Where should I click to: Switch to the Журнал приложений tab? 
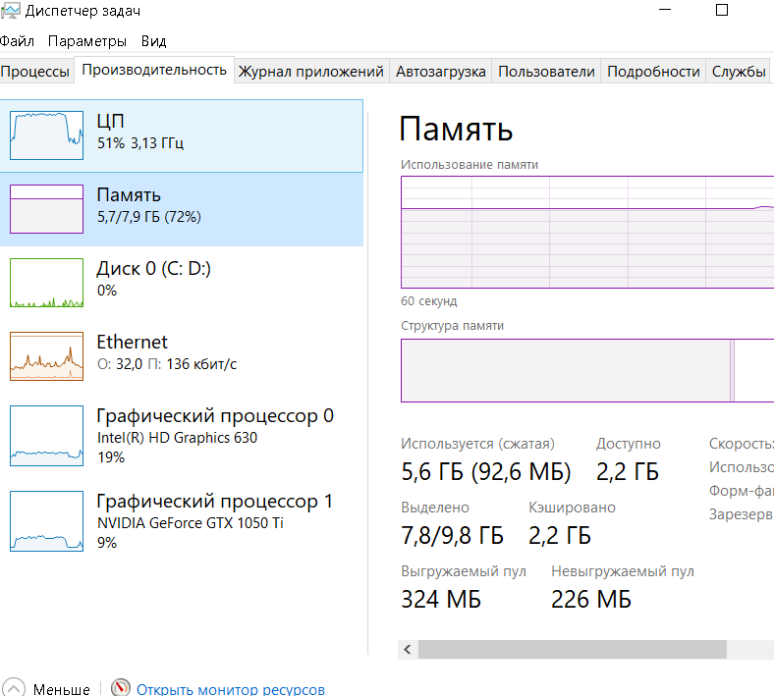[310, 72]
